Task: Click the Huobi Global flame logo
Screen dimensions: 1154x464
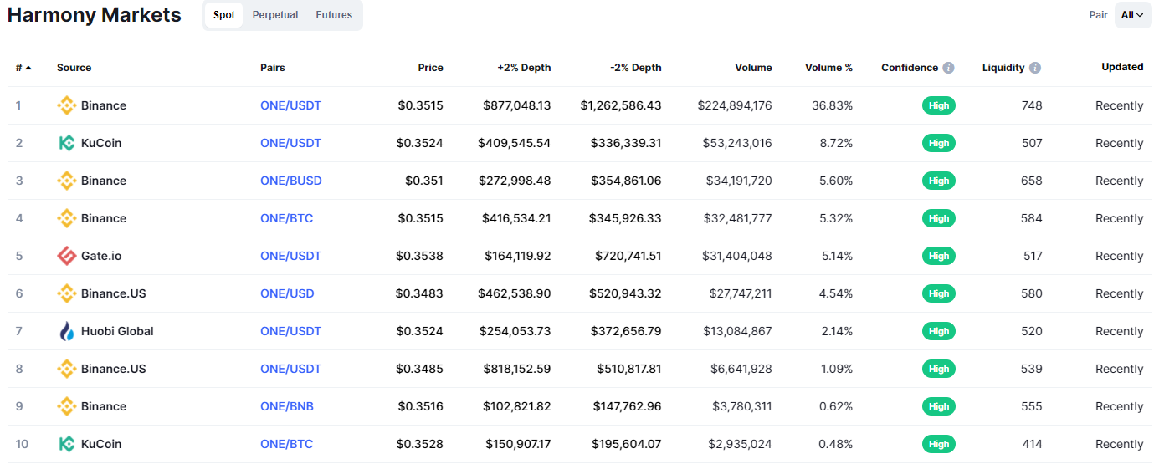Action: click(x=66, y=331)
